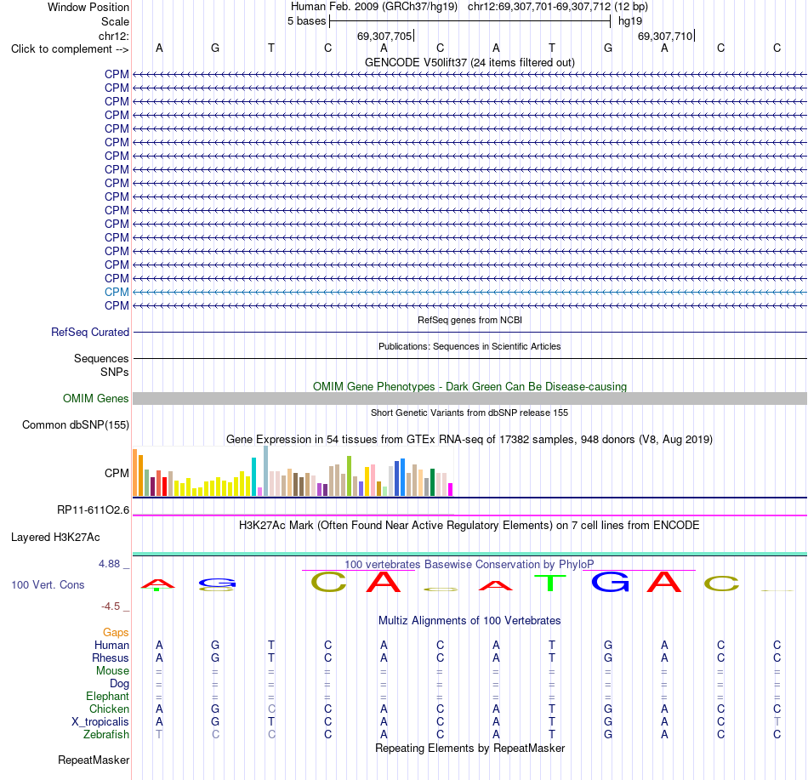Click the magenta last bar of GTEx chart
Screen dimensions: 808x780
point(451,489)
